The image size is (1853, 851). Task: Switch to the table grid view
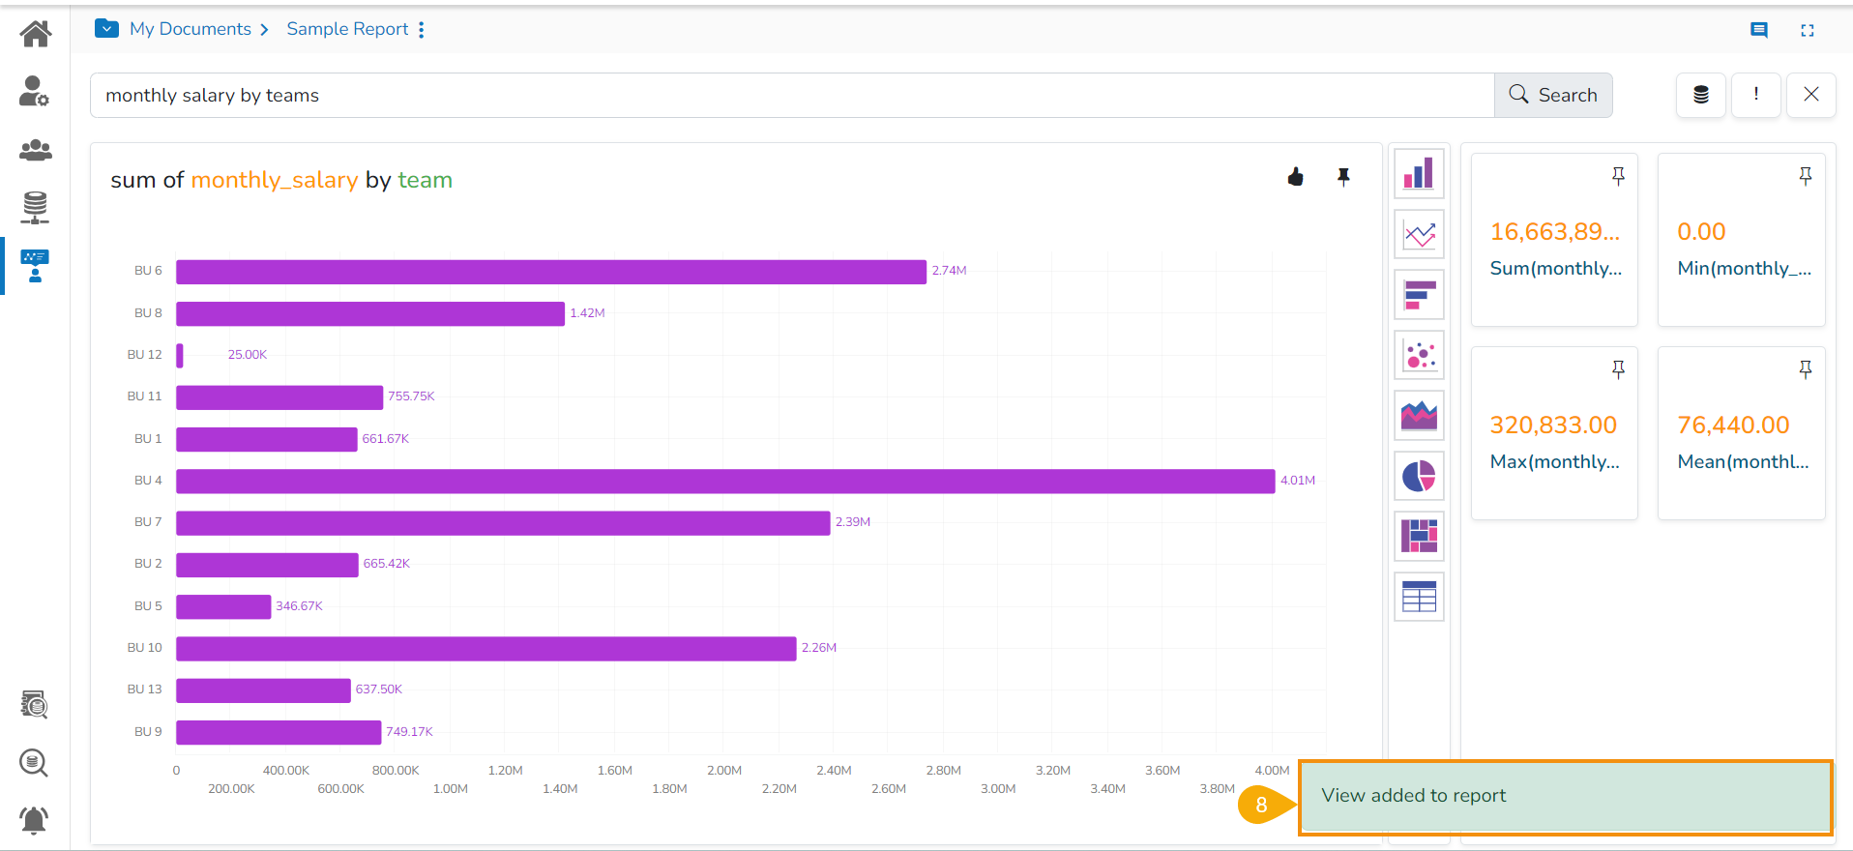1419,597
